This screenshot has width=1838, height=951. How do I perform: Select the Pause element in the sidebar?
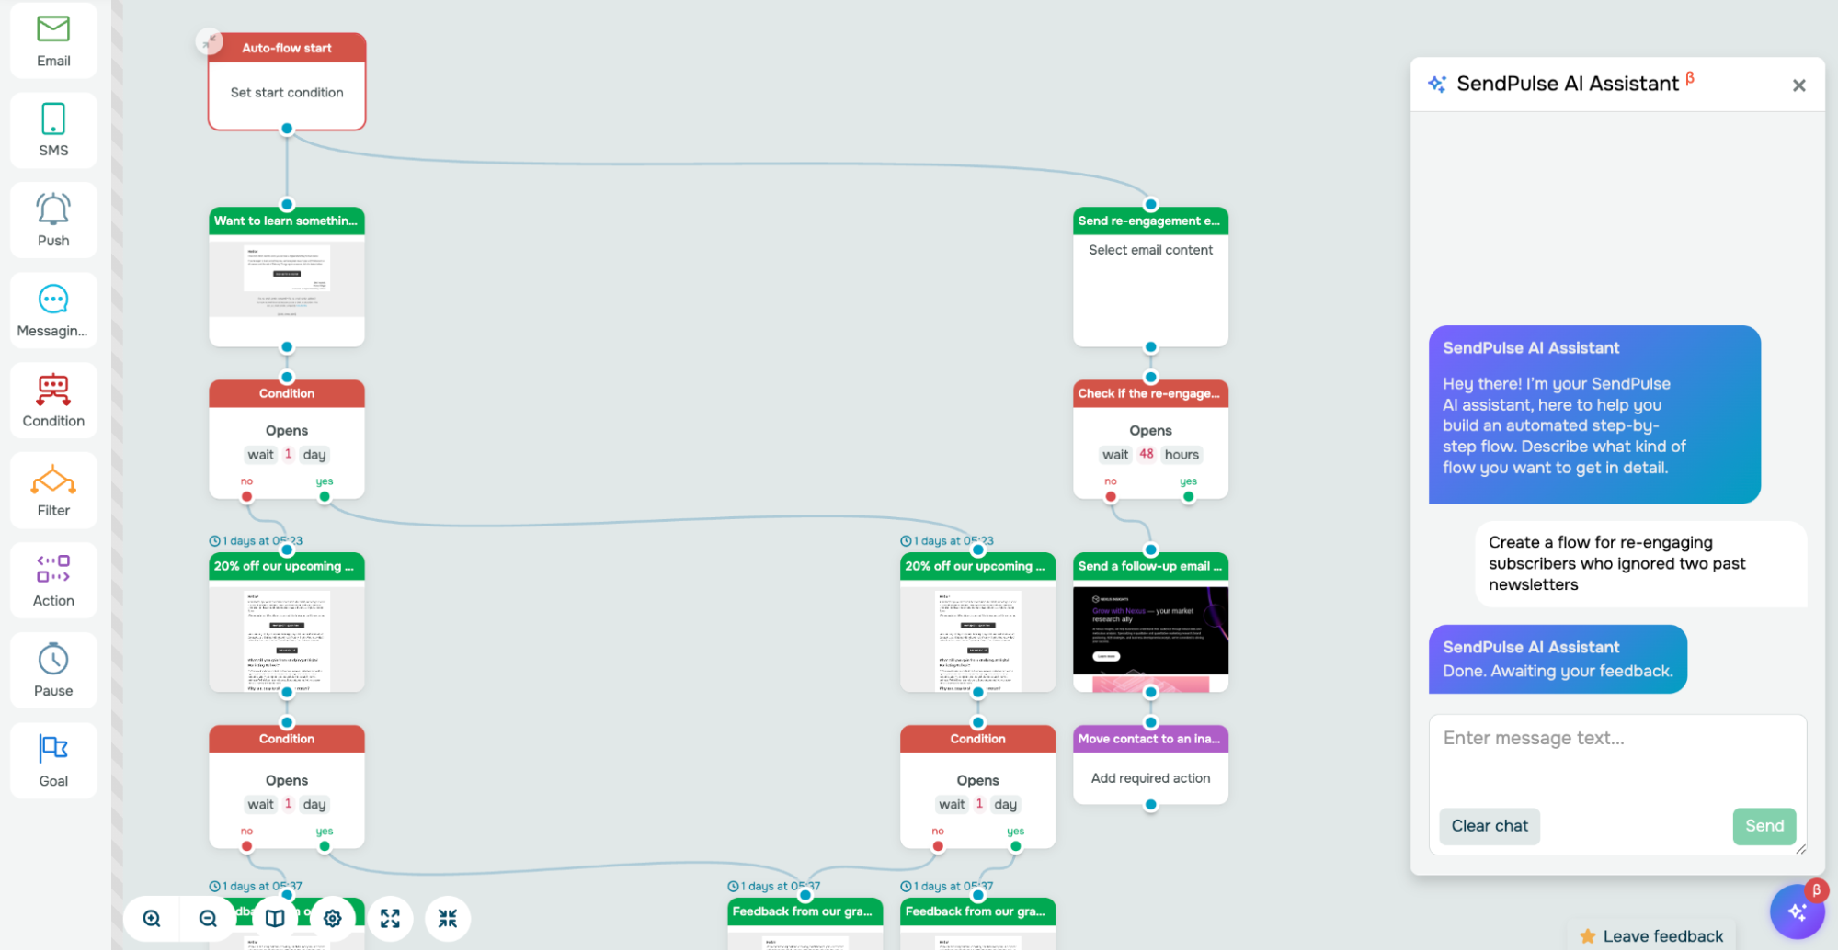[x=52, y=669]
